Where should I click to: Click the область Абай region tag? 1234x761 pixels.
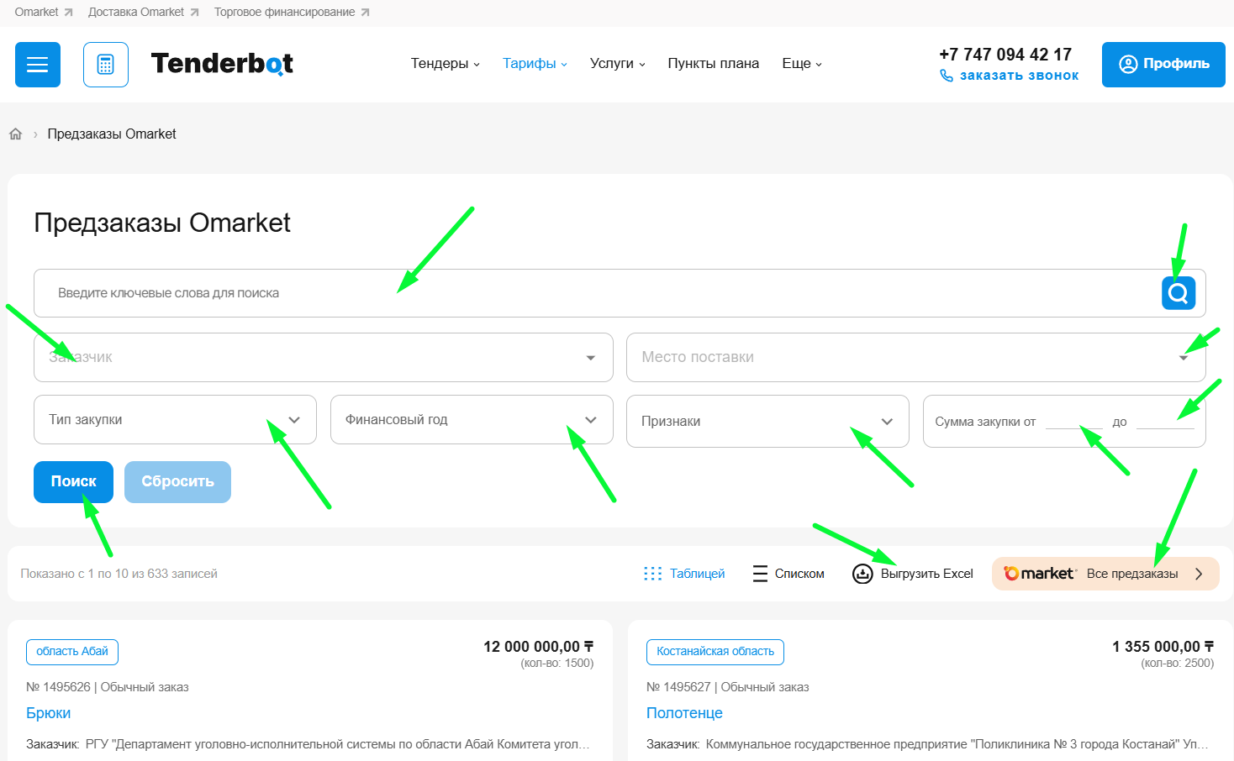(72, 652)
